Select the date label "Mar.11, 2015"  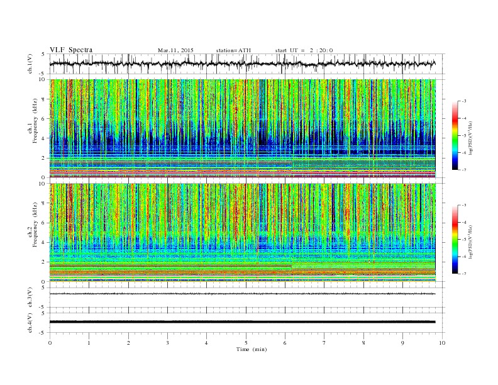pos(175,50)
